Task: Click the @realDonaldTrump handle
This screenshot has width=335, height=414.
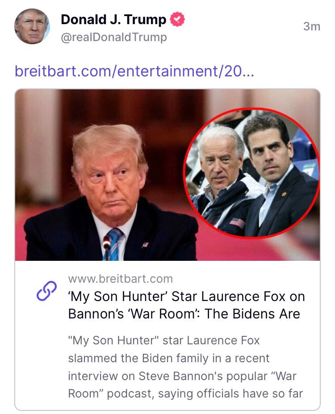Action: coord(113,38)
